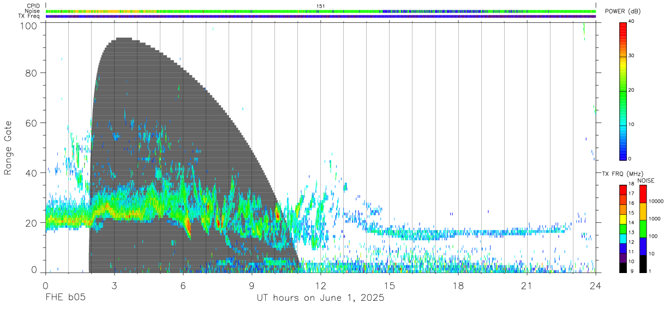Click y-axis tick label '40'
This screenshot has width=670, height=309.
[x=32, y=173]
